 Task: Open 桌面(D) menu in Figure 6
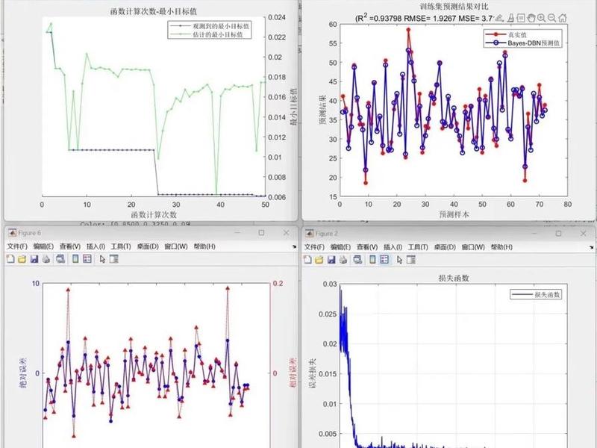[x=147, y=246]
